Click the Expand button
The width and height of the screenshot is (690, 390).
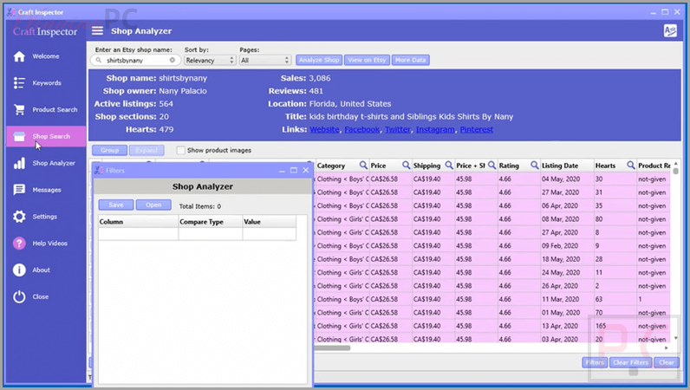[146, 150]
